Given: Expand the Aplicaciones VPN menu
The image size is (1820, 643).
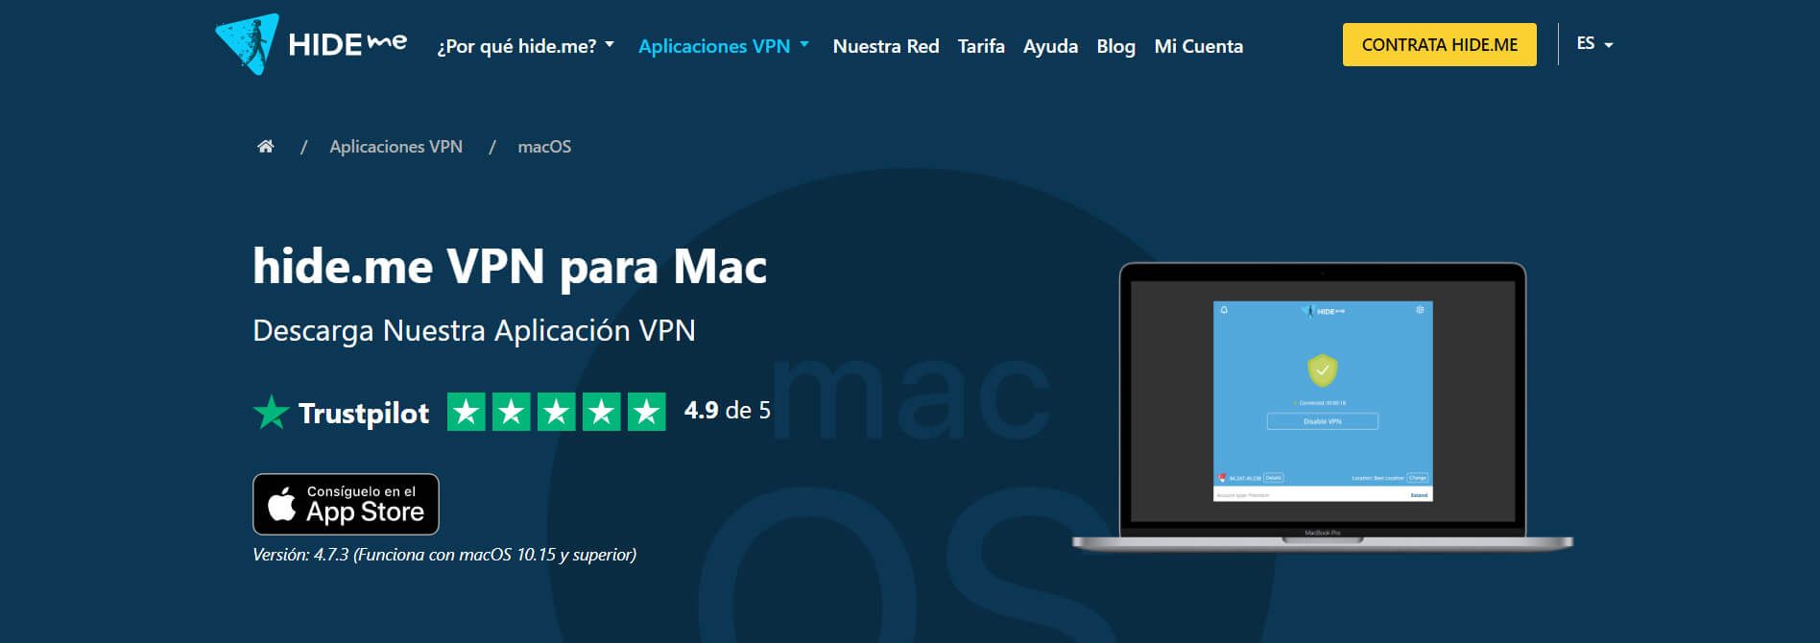Looking at the screenshot, I should click(724, 46).
